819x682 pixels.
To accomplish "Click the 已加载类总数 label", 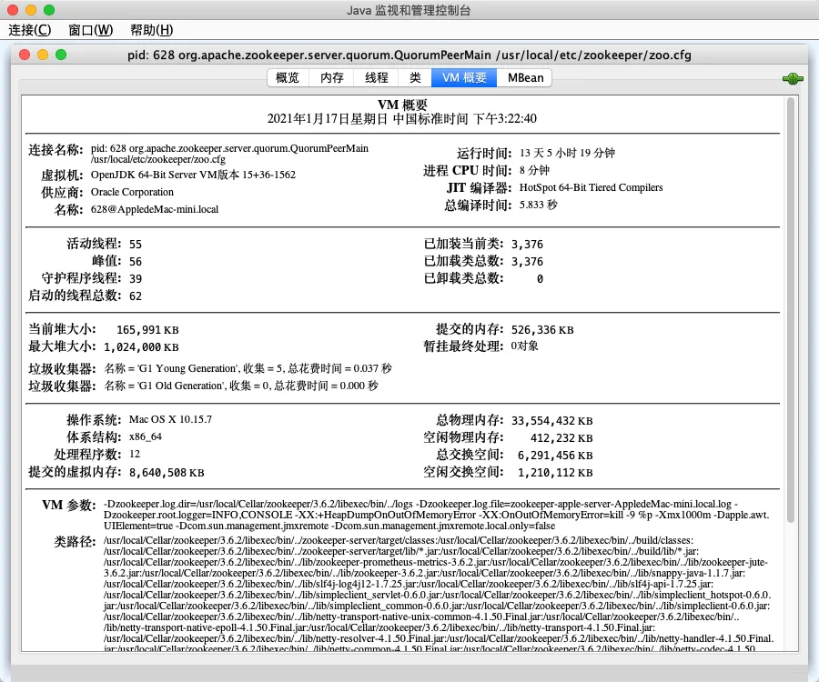I will point(464,261).
